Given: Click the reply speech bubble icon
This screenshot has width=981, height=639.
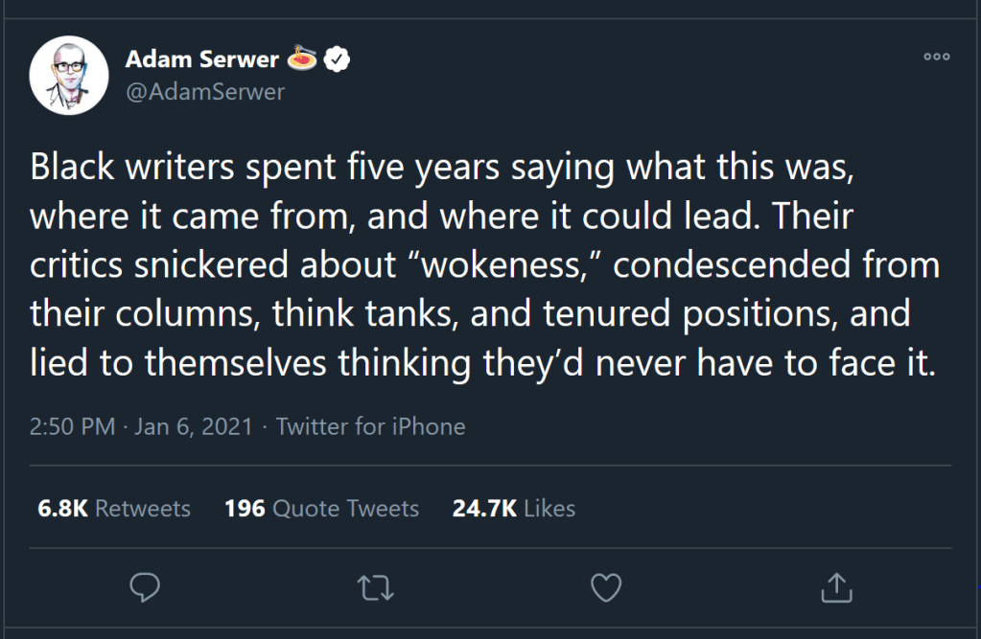Looking at the screenshot, I should click(x=143, y=587).
